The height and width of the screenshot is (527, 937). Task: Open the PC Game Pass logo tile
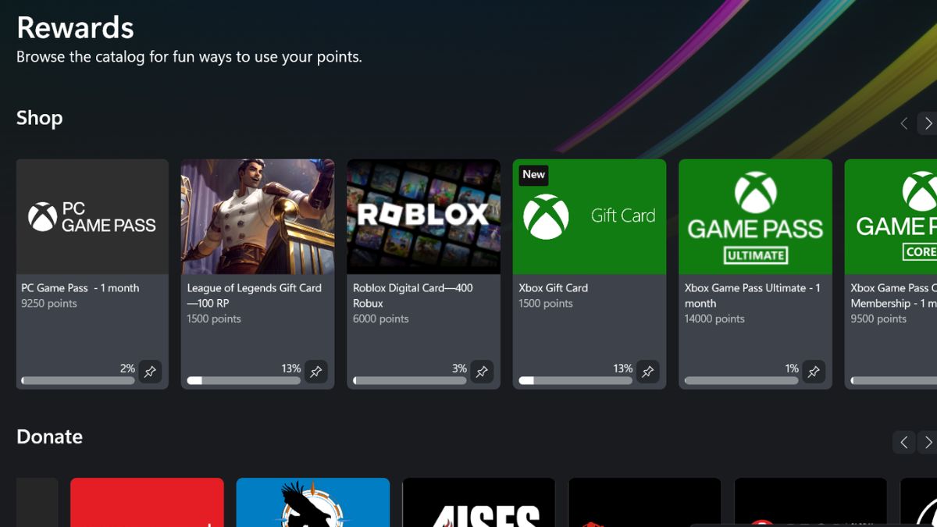(92, 217)
